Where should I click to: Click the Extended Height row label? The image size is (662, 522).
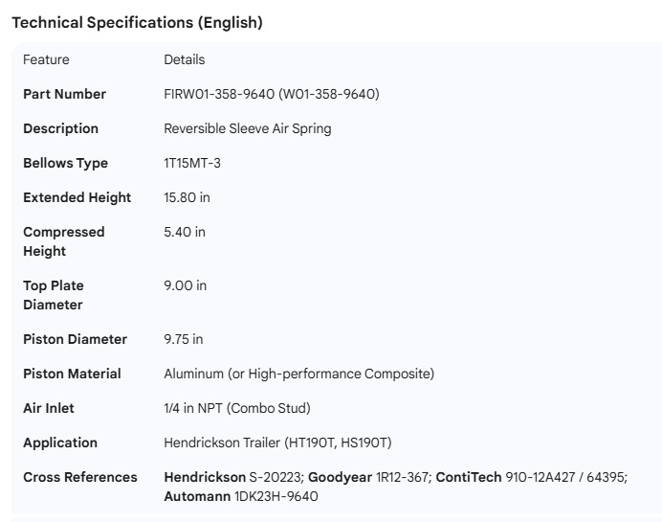77,197
